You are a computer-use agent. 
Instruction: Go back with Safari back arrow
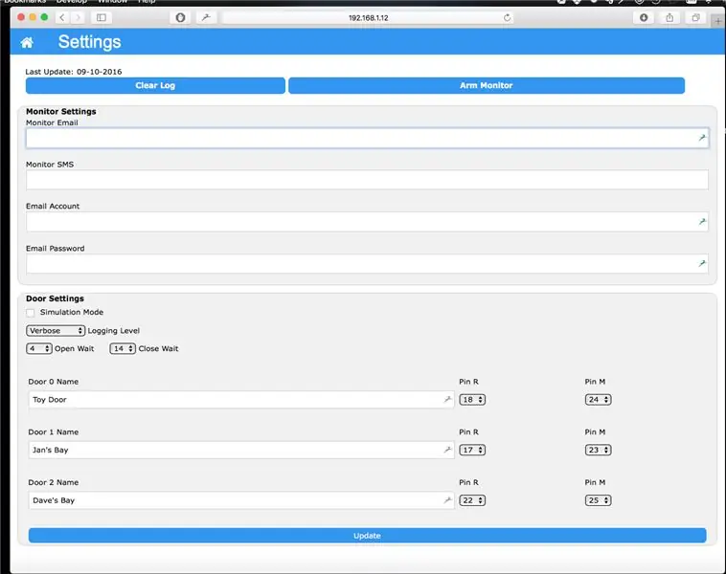click(62, 17)
